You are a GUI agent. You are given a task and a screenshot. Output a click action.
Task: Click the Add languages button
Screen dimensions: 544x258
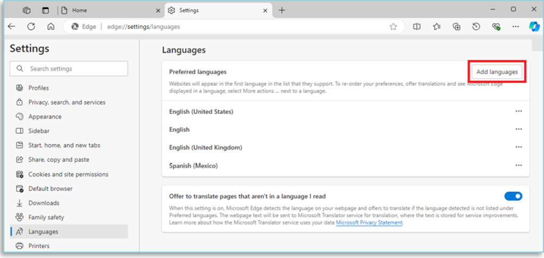(x=497, y=72)
